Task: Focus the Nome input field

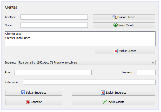Action: [x=54, y=25]
